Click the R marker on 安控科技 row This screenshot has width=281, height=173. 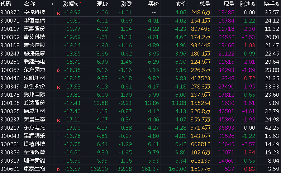(x=58, y=13)
